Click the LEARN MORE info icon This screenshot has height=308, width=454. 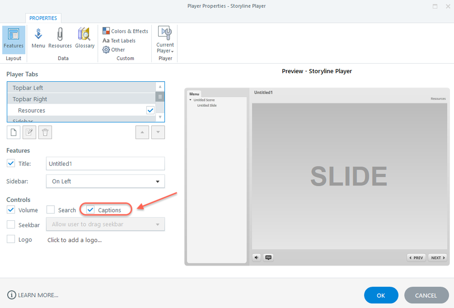click(11, 295)
